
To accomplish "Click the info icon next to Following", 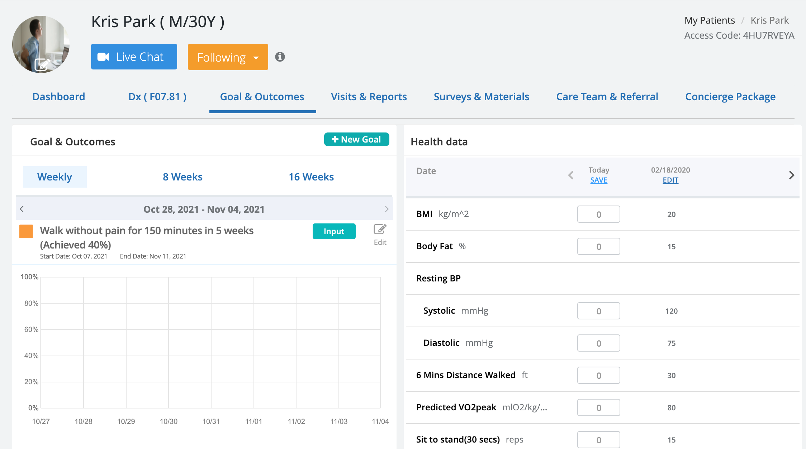I will (280, 57).
